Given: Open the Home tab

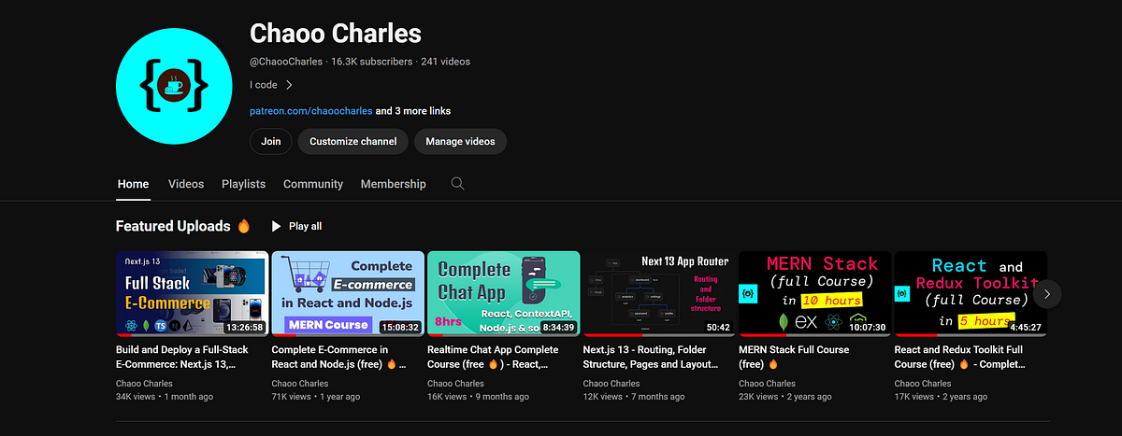Looking at the screenshot, I should coord(133,184).
